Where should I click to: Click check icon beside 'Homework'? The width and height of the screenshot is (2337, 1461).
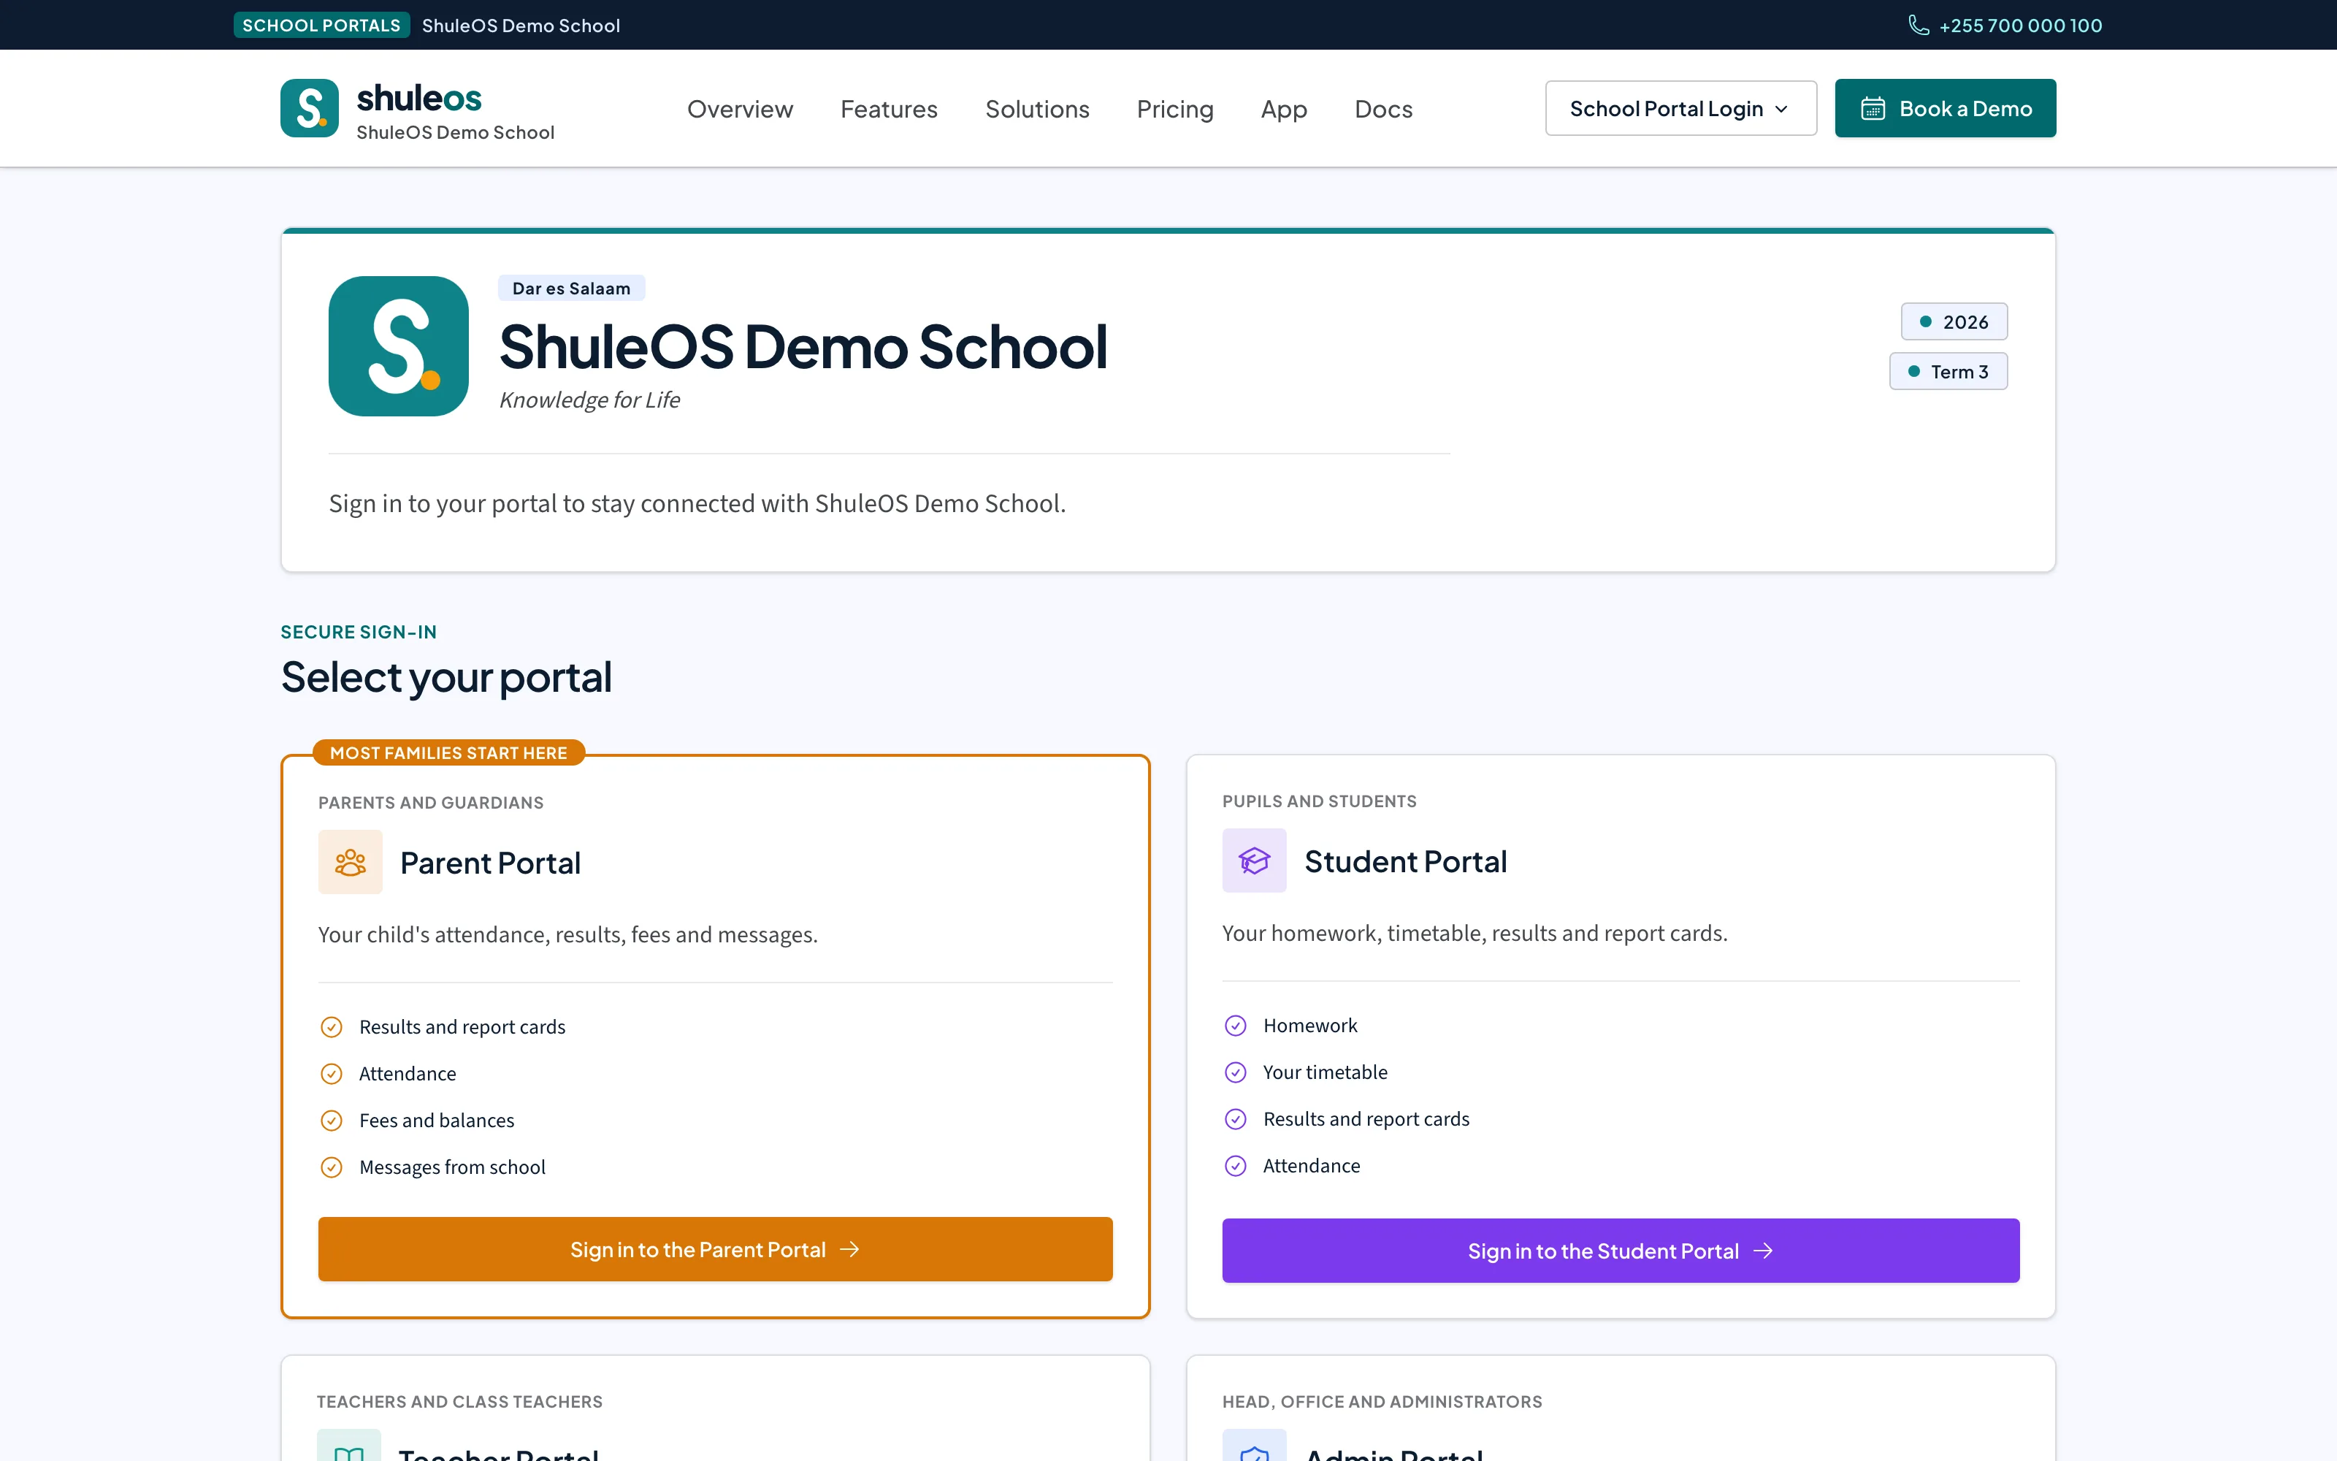click(x=1235, y=1025)
